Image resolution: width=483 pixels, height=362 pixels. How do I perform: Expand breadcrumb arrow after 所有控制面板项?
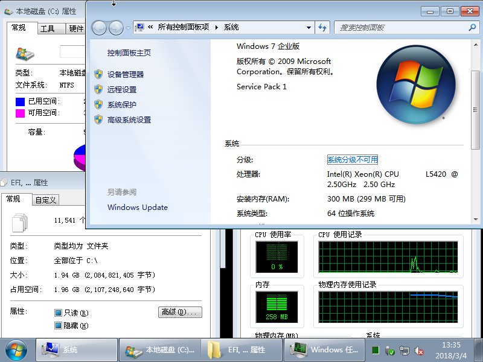(217, 27)
